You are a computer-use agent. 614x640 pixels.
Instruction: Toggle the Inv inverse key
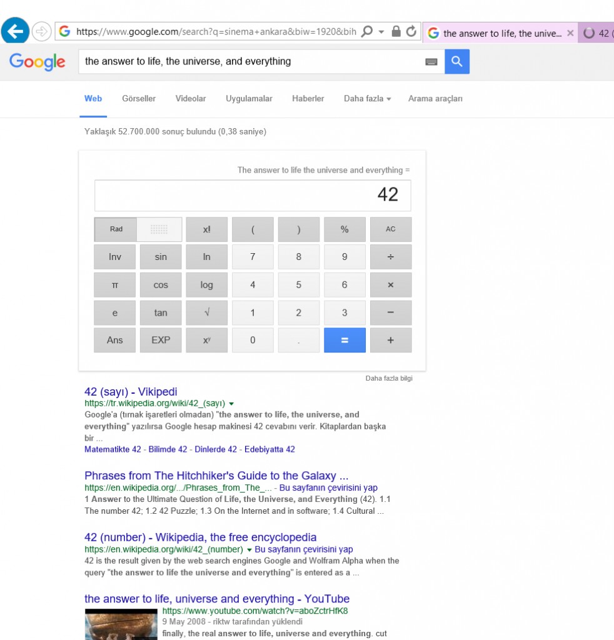point(114,257)
